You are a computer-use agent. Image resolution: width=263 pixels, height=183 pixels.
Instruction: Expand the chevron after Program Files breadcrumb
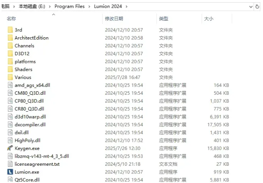point(89,7)
